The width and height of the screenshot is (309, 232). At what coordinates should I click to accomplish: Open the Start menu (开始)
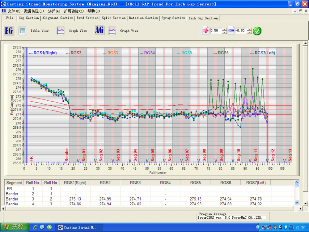[x=15, y=227]
